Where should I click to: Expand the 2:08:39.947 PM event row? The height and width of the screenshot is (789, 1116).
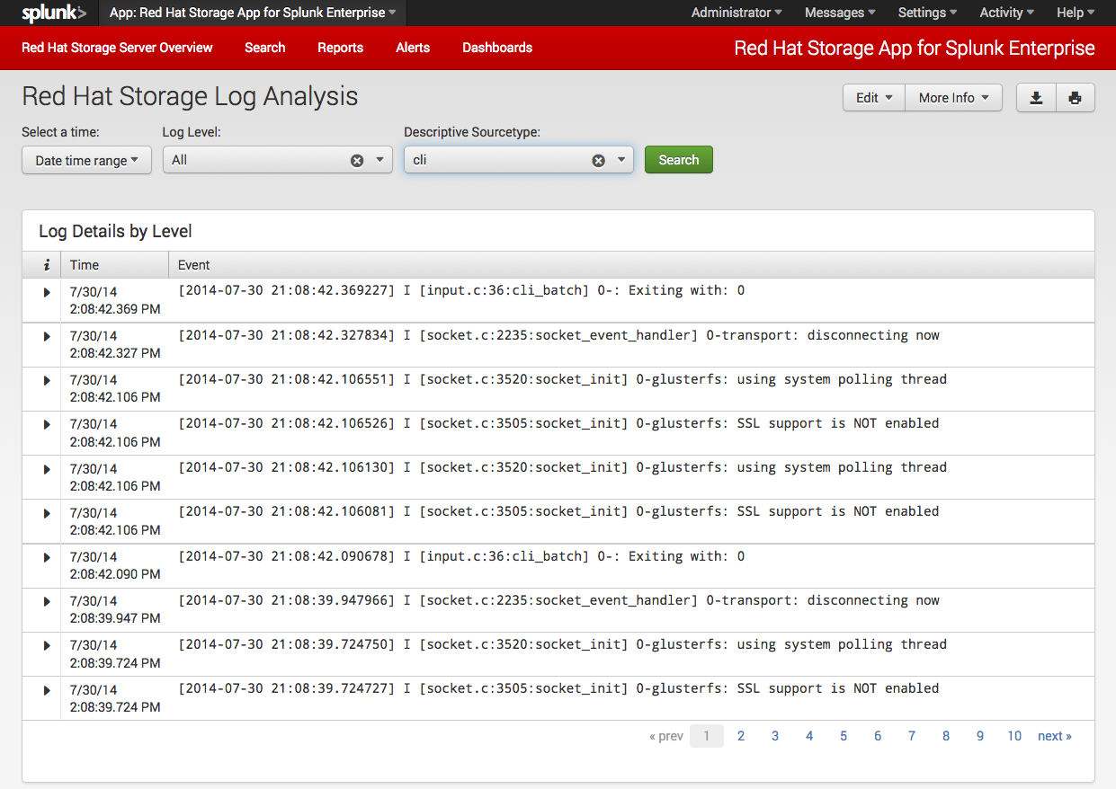(x=47, y=601)
